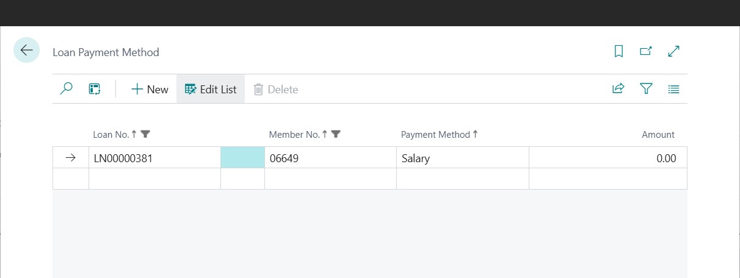Screen dimensions: 740x278
Task: Click the back arrow button
Action: (x=26, y=51)
